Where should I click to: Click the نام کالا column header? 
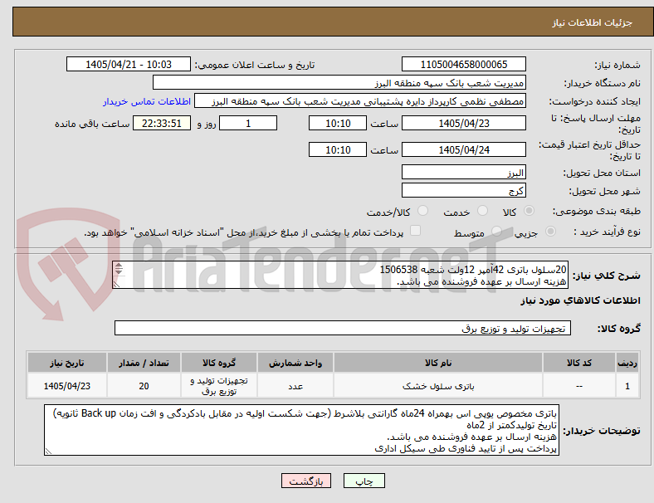(x=438, y=363)
